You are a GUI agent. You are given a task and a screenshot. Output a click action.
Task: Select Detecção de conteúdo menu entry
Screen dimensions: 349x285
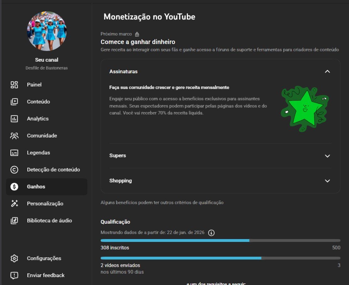pyautogui.click(x=53, y=170)
